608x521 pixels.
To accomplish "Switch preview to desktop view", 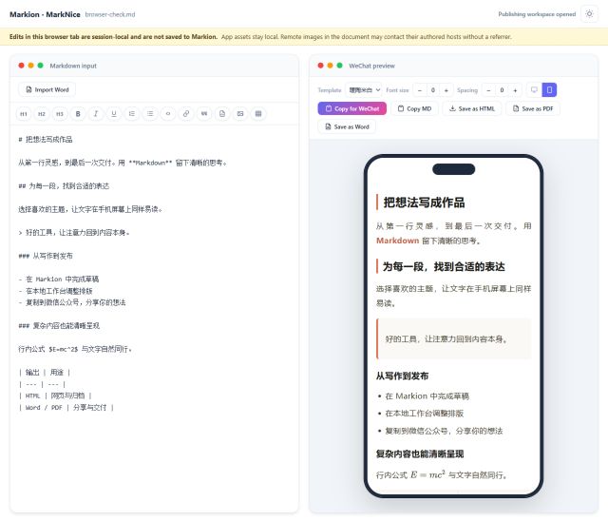I will click(x=534, y=90).
